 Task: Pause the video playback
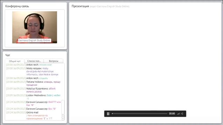108,114
